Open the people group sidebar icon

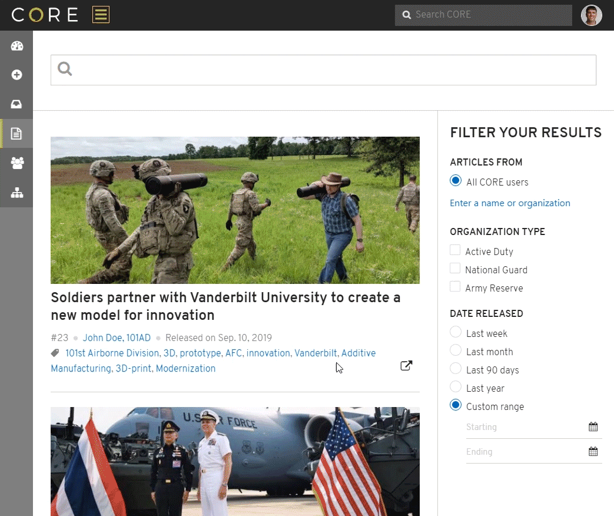17,163
